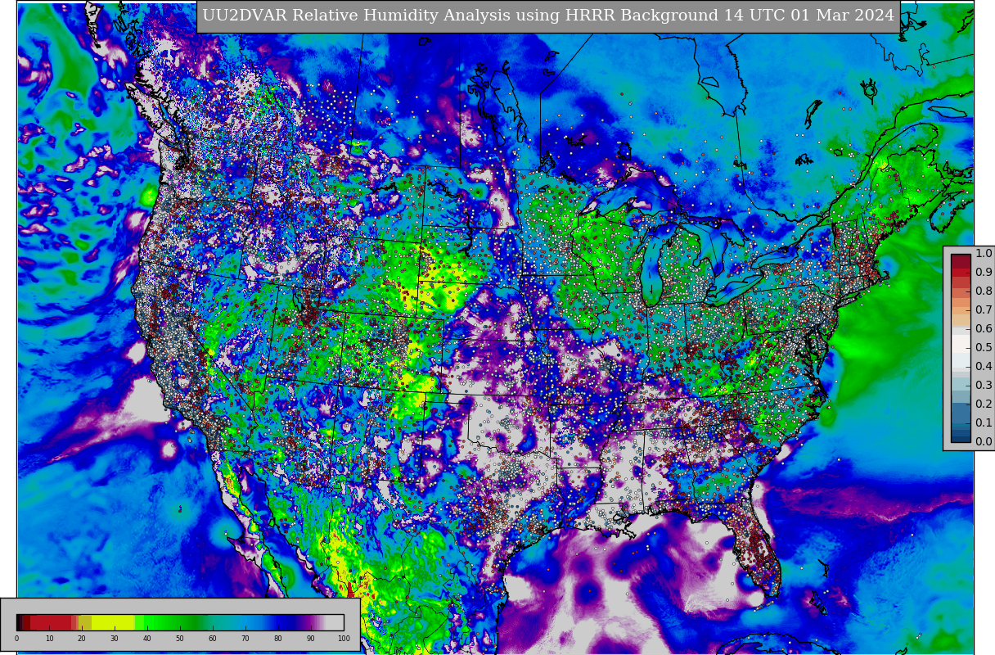Viewport: 995px width, 655px height.
Task: Click the '60' tick on humidity colorbar
Action: coord(213,639)
